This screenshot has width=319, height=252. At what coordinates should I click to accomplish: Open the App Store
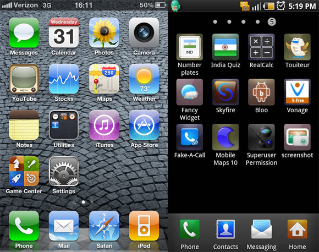[x=144, y=125]
